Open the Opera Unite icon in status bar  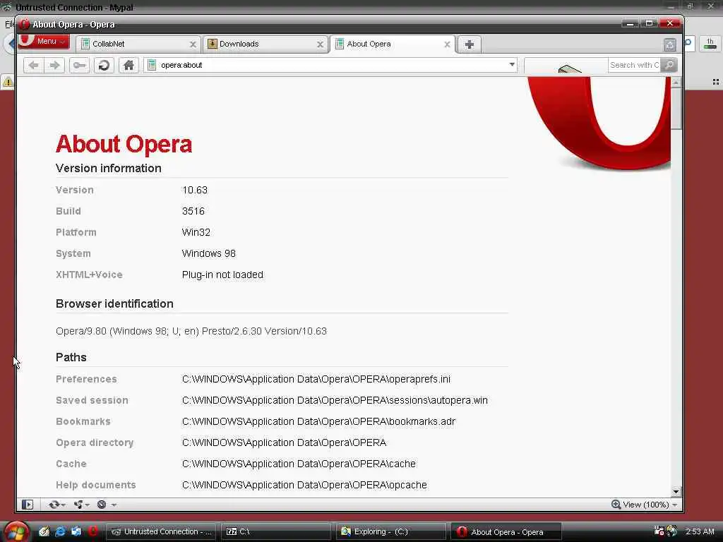(78, 505)
